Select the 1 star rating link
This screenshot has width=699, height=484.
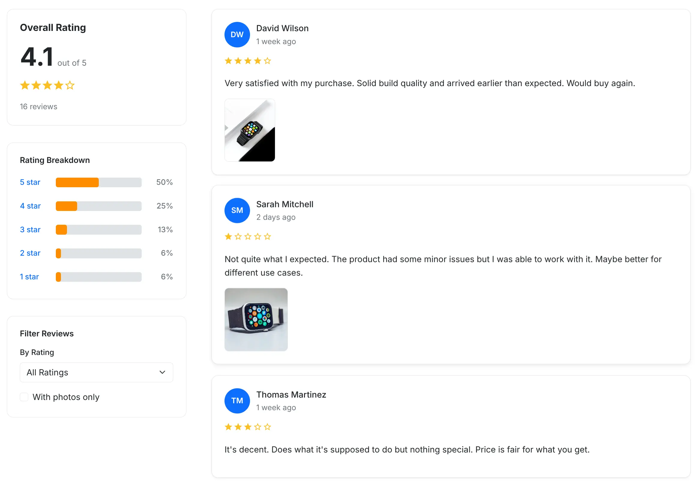point(29,276)
